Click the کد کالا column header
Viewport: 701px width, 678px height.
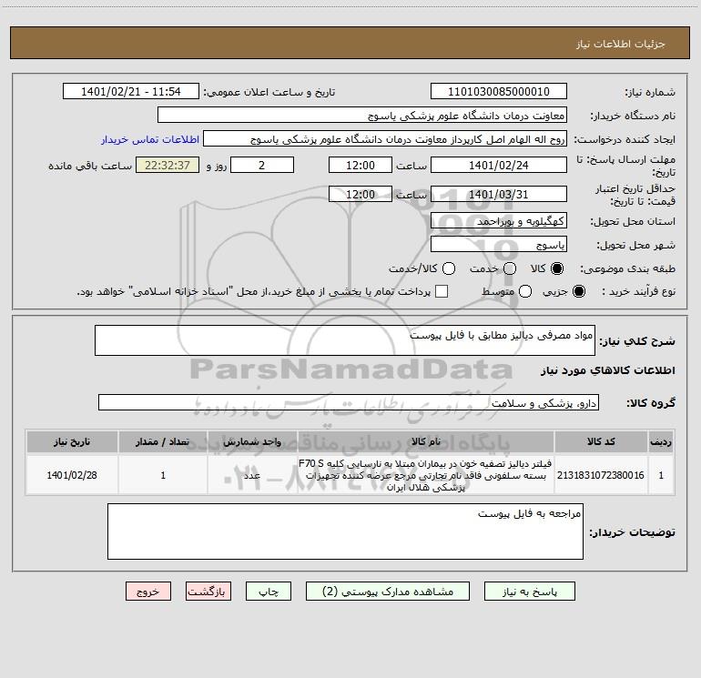(601, 442)
